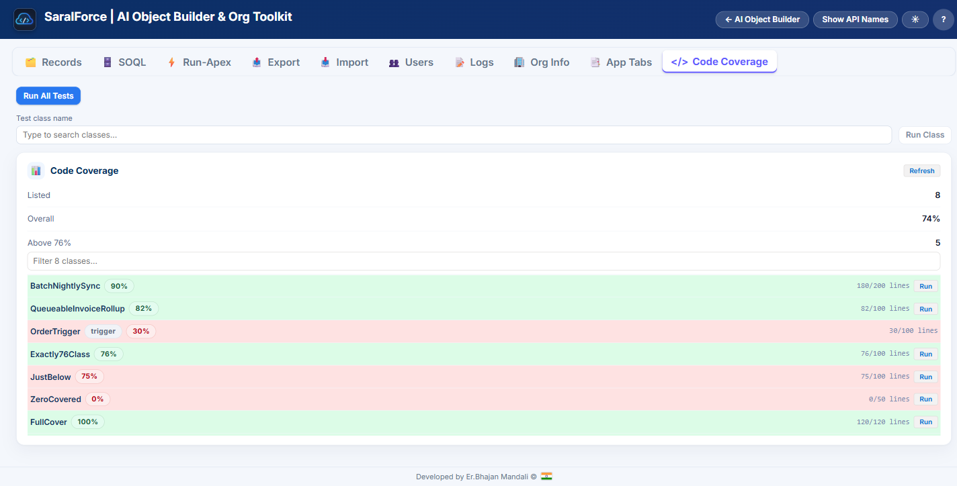Screen dimensions: 957x486
Task: Click the SOQL database icon
Action: click(108, 62)
